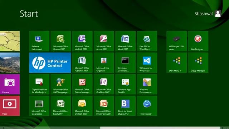
Task: Open the Camera app tile
Action: pyautogui.click(x=10, y=84)
